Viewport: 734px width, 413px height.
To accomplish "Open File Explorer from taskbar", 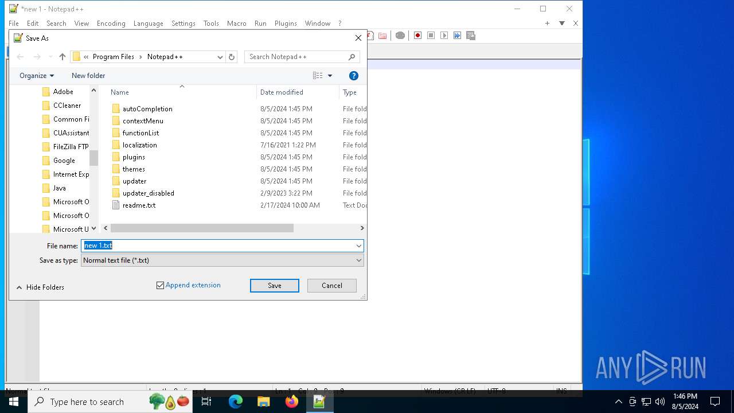I will click(263, 402).
